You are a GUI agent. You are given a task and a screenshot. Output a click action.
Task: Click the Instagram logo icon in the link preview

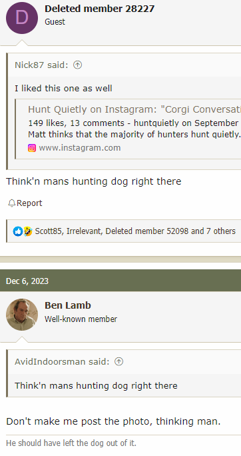point(32,148)
